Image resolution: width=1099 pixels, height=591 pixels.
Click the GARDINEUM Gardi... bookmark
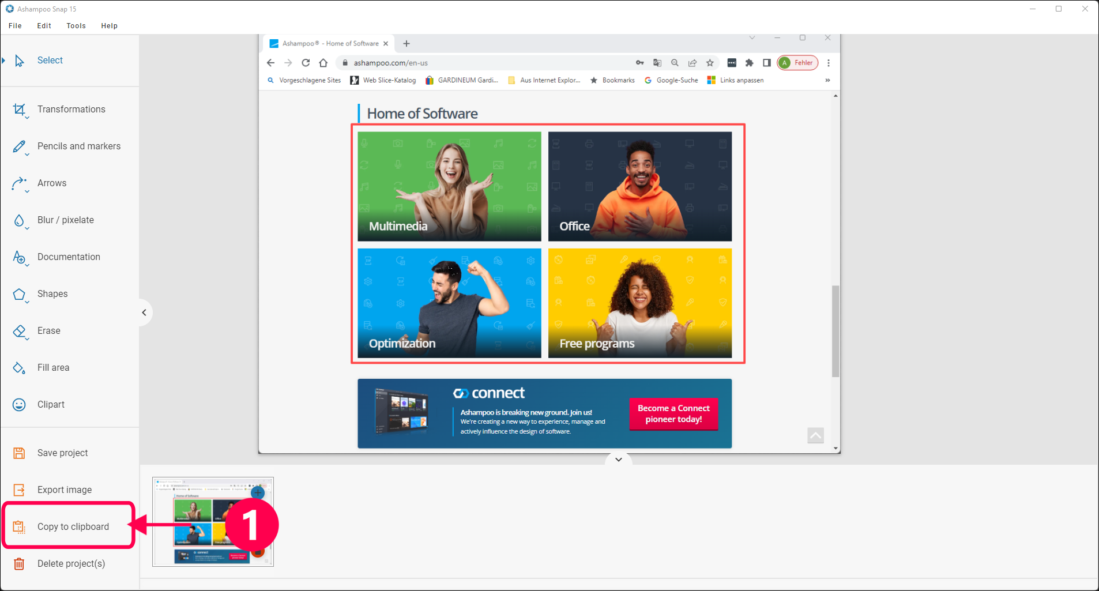[x=462, y=80]
